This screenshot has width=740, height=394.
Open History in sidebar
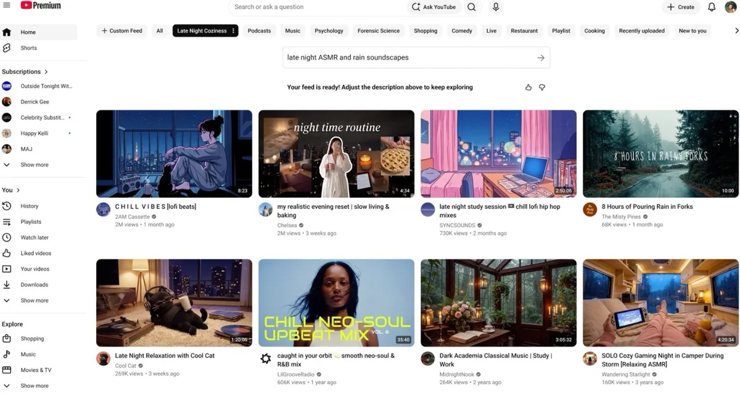(39, 206)
